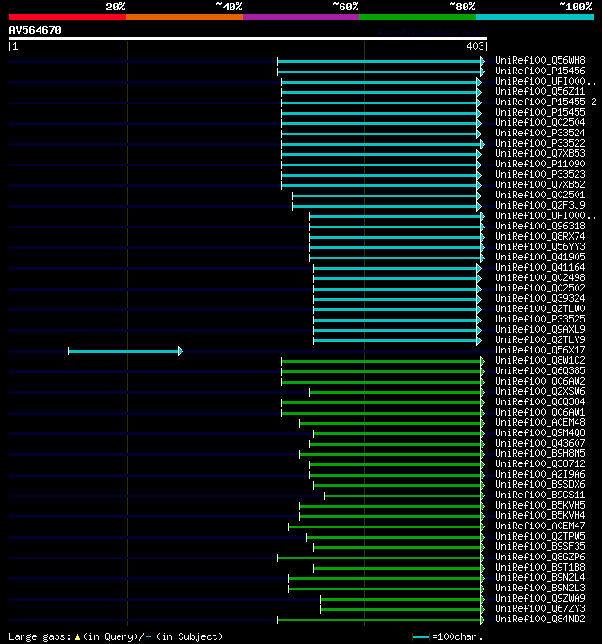Click the orange ~40% legend segment
602x644 pixels.
184,17
